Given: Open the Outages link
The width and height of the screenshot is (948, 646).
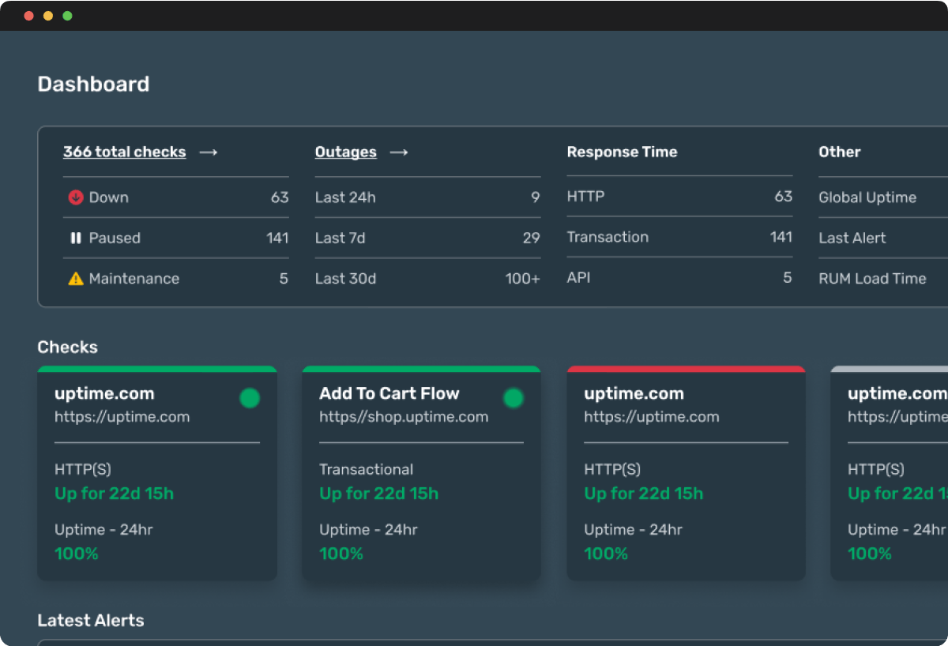Looking at the screenshot, I should pos(345,152).
